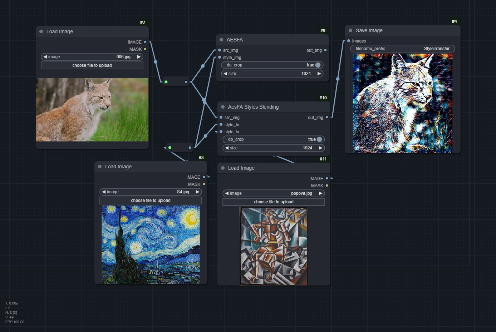Click src_img input port on AESFA node
496x332 pixels.
click(x=220, y=50)
